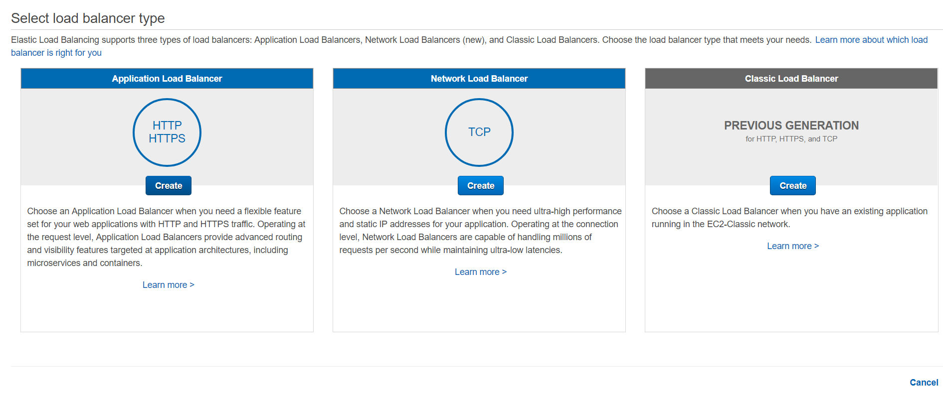
Task: Cancel load balancer type selection
Action: [x=924, y=383]
